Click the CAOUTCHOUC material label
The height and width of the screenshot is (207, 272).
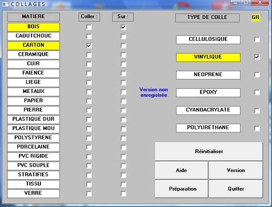point(34,36)
